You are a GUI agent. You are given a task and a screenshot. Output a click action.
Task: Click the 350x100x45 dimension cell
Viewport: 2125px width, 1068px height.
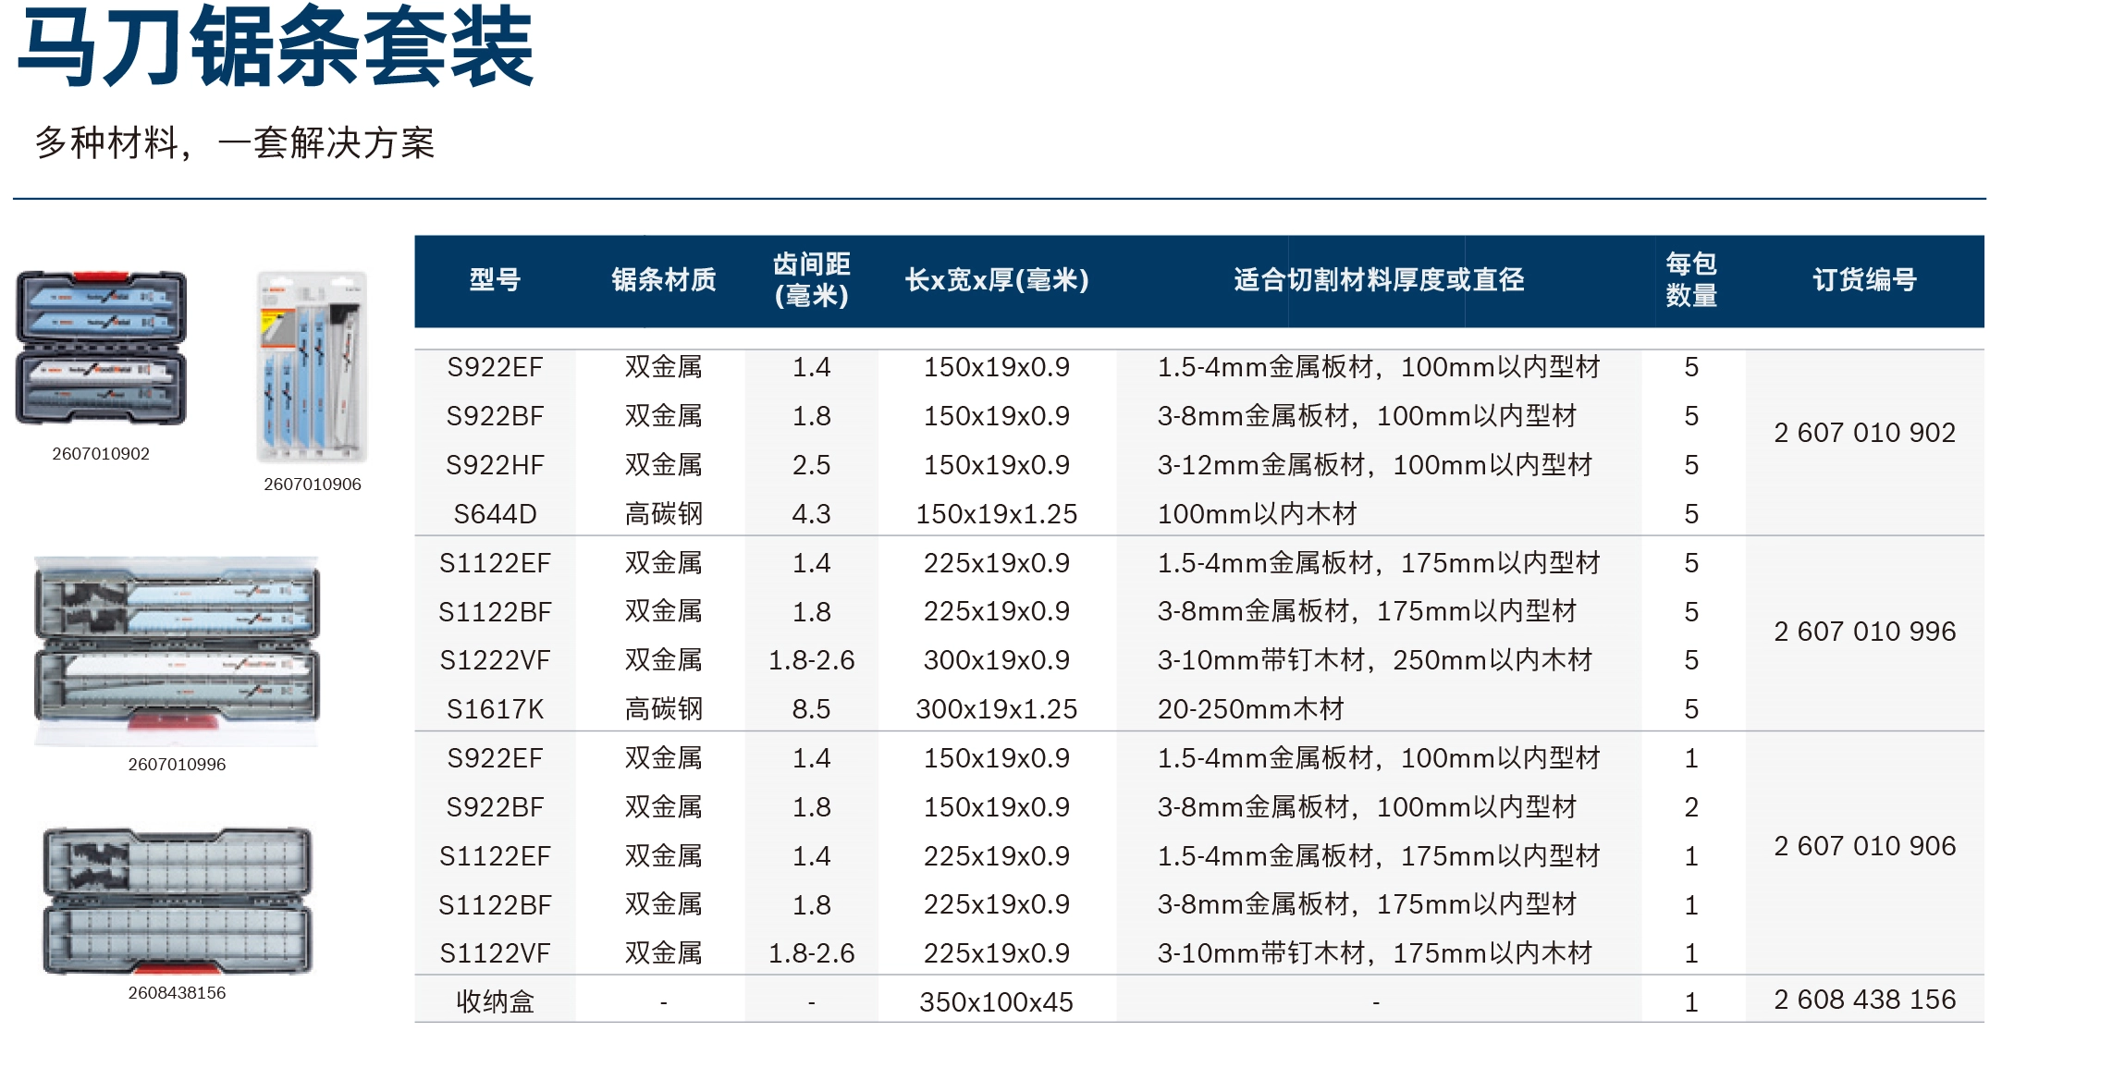pyautogui.click(x=996, y=1002)
